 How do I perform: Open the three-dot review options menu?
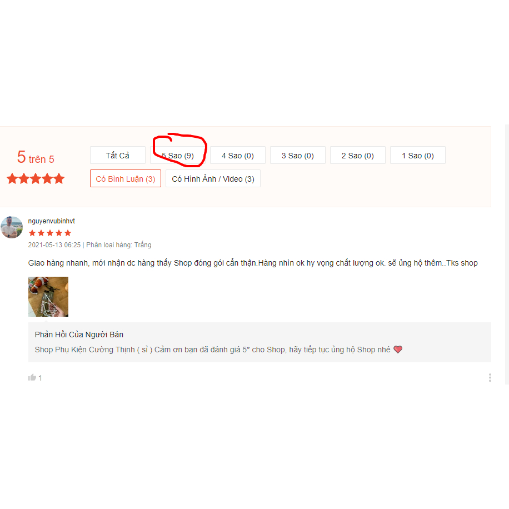490,377
